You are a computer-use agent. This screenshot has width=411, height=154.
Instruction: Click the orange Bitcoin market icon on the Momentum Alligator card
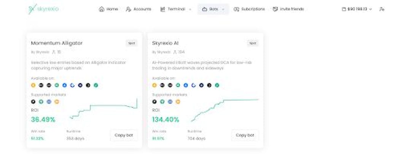(57, 102)
